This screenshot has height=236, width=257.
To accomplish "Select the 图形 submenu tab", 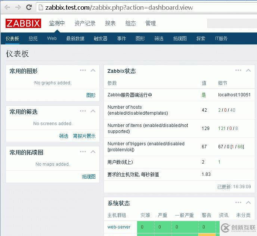I will click(x=140, y=38).
